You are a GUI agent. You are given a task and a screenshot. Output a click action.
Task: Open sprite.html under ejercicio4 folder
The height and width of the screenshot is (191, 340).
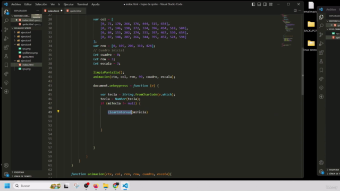[x=28, y=57]
